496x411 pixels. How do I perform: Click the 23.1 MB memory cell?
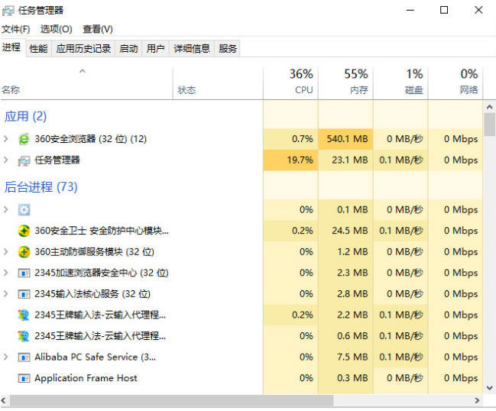[x=345, y=160]
